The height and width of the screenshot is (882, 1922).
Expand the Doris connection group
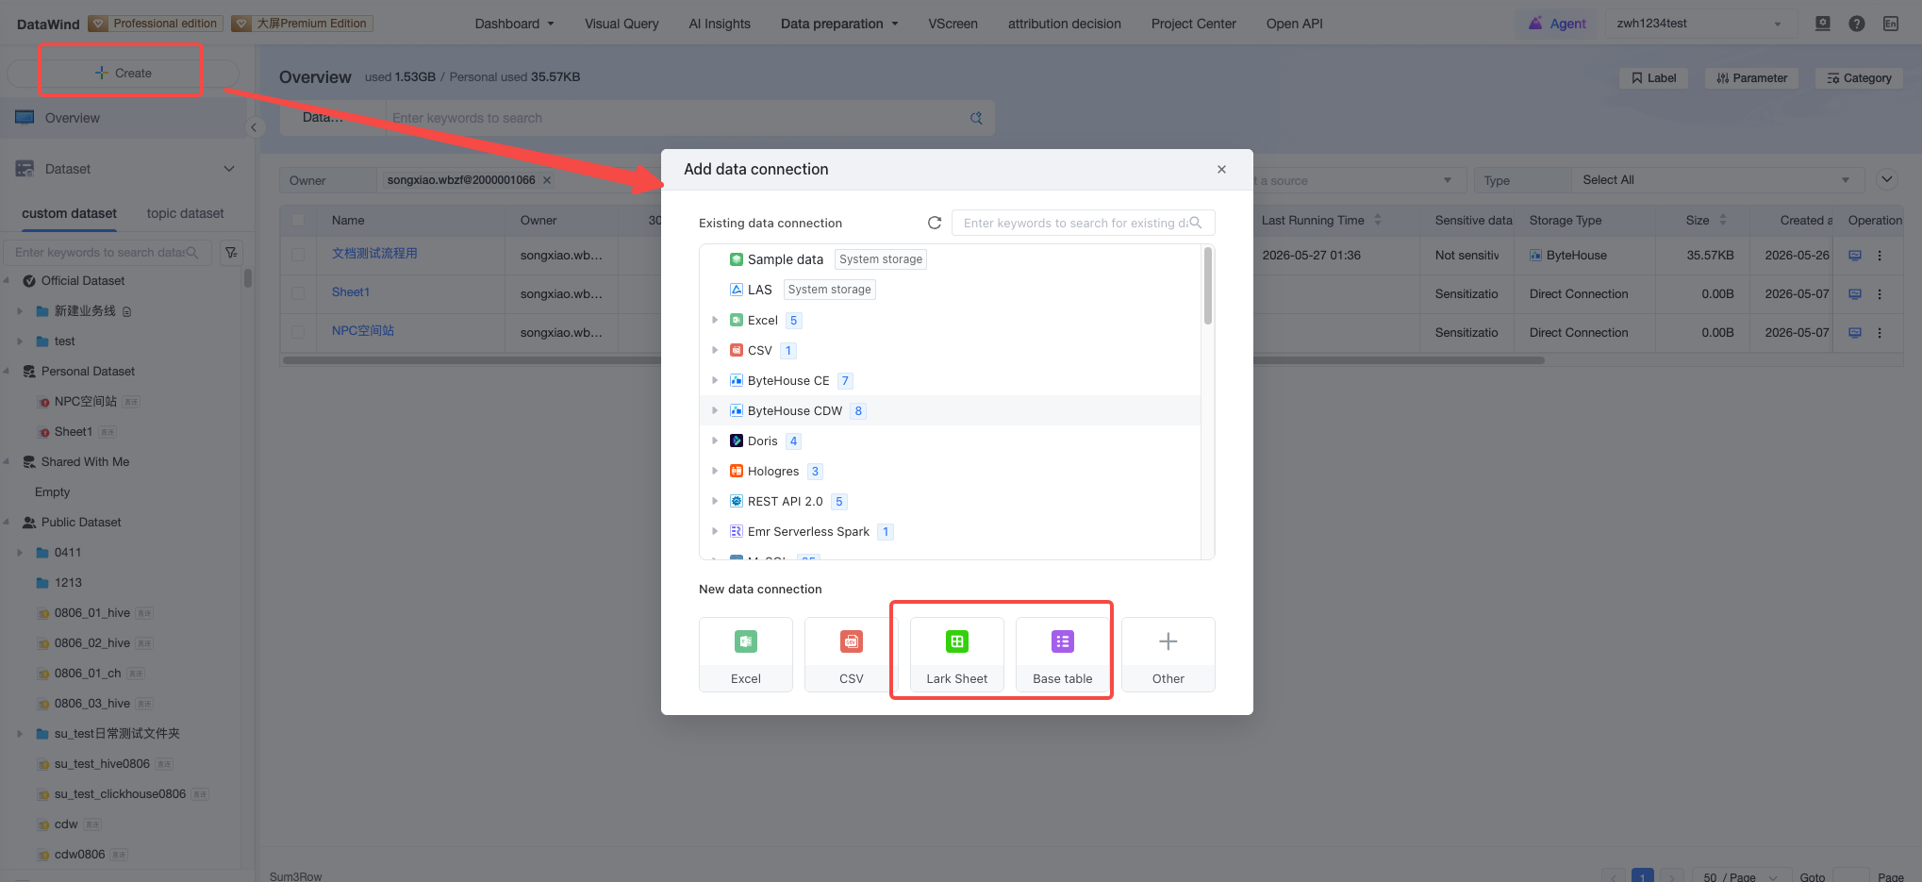[715, 441]
